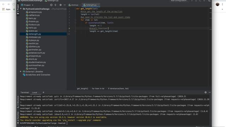Open sums.py in the project tree

(x=32, y=68)
